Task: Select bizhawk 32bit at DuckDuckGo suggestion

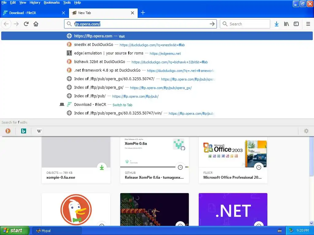Action: point(157,62)
